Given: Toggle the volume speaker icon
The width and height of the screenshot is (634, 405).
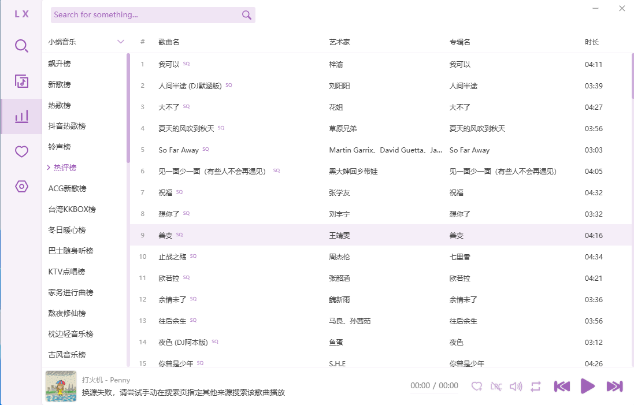Looking at the screenshot, I should click(516, 386).
